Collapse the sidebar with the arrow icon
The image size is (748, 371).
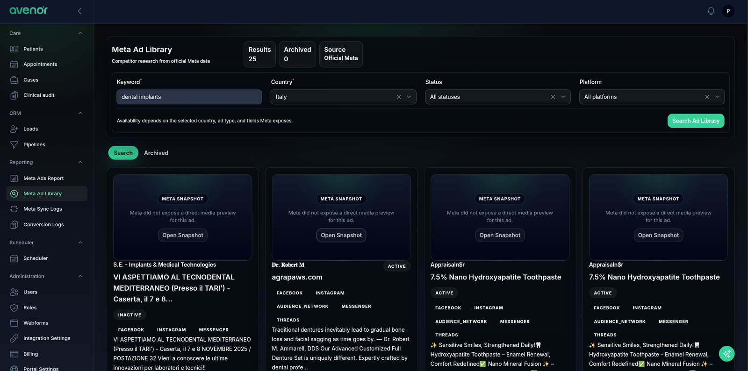click(79, 11)
